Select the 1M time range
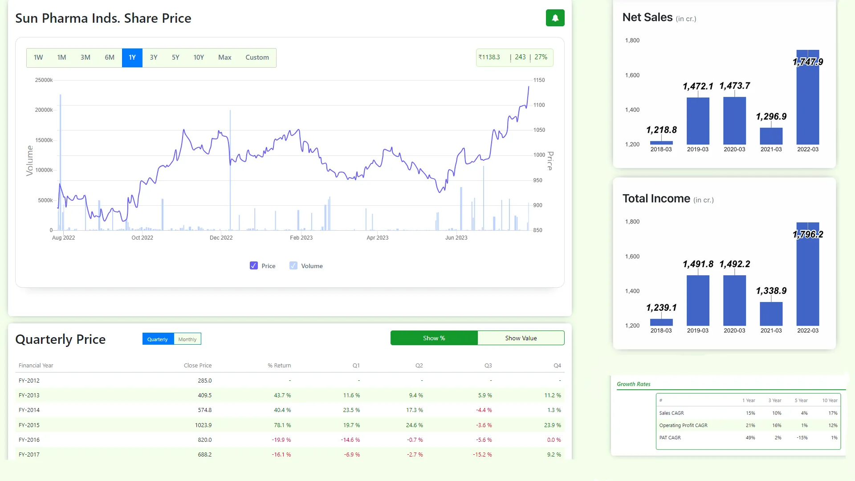 pos(61,57)
